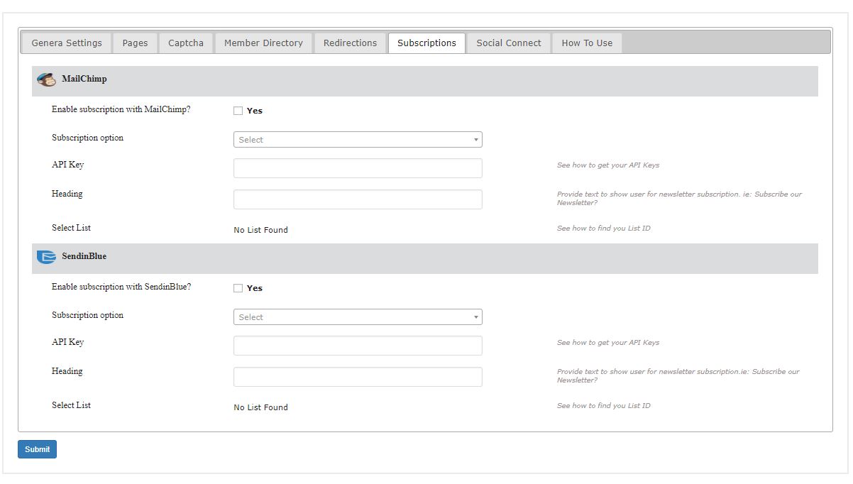Screen dimensions: 853x484
Task: Click the Subscriptions tab
Action: click(426, 43)
